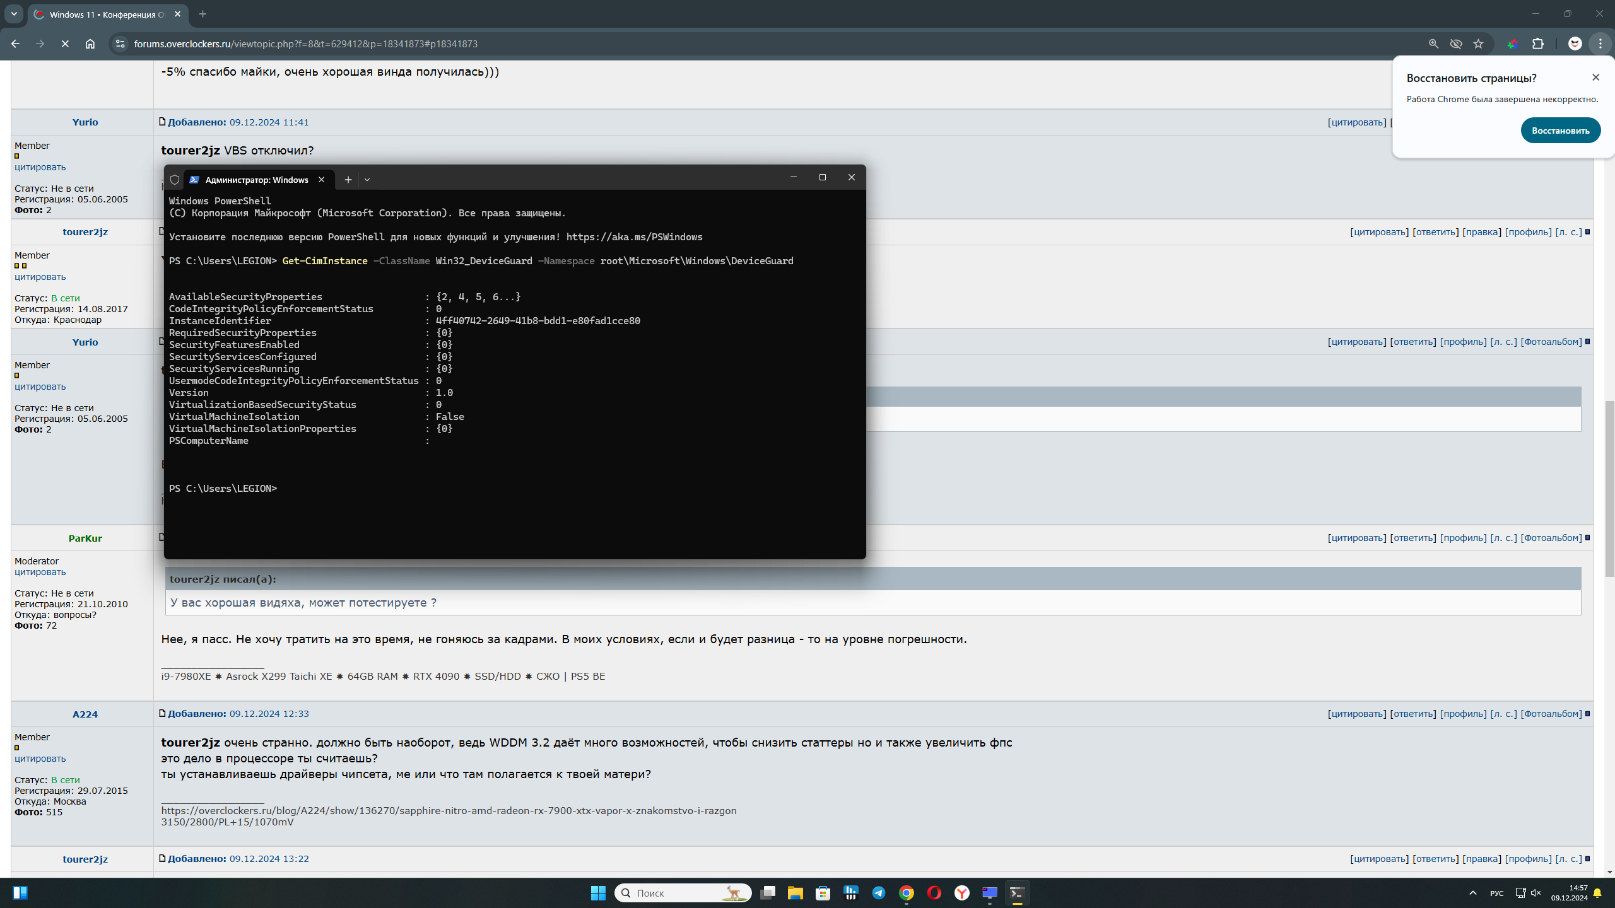The width and height of the screenshot is (1615, 908).
Task: Click the Chrome three-dot menu icon
Action: coord(1600,44)
